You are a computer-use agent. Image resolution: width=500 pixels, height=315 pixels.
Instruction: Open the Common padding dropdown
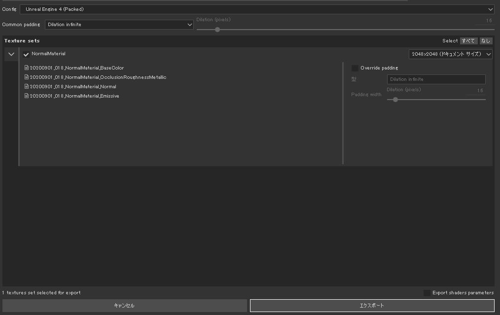coord(119,25)
